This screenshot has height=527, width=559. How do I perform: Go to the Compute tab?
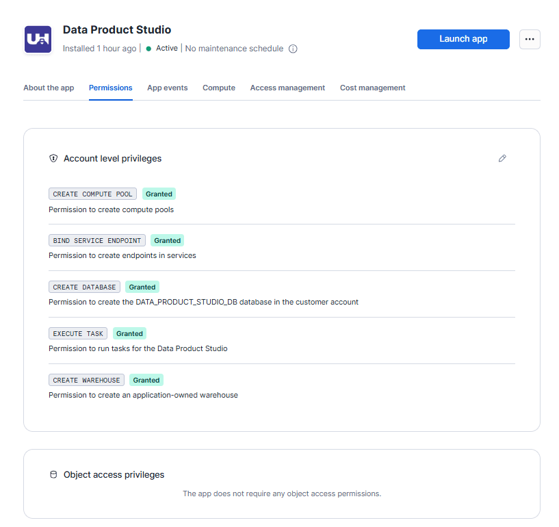coord(219,88)
